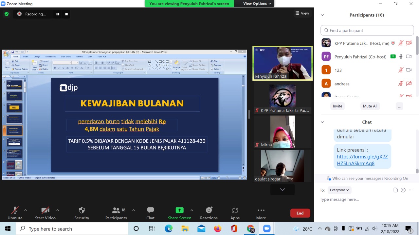This screenshot has width=419, height=235.
Task: Open the Everyone recipient dropdown
Action: (x=339, y=190)
